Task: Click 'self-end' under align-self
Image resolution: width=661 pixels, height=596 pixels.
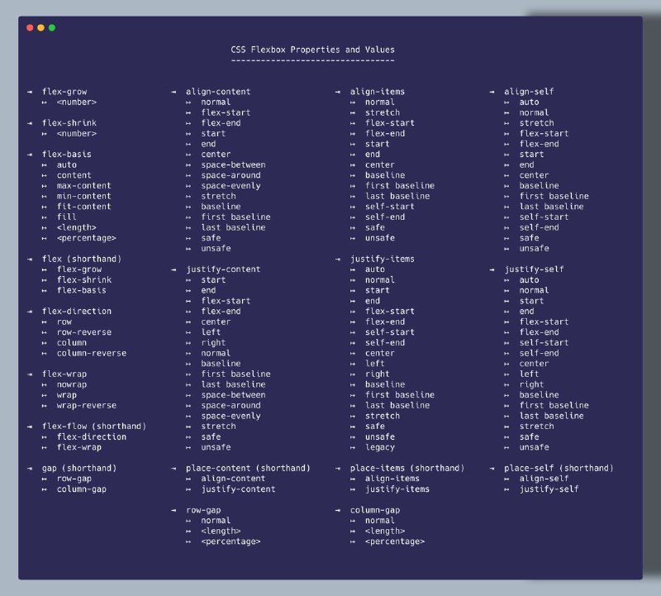Action: [540, 228]
